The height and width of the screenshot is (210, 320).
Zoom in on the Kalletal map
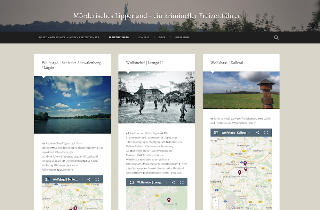(216, 201)
